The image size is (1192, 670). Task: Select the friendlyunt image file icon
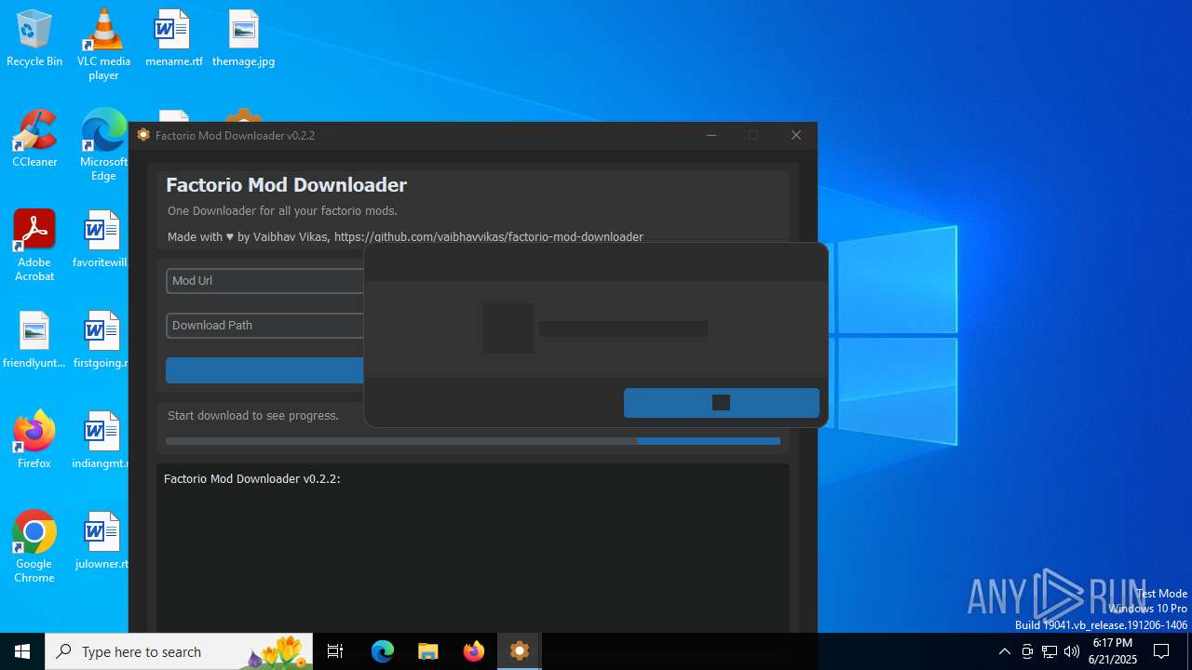(34, 340)
